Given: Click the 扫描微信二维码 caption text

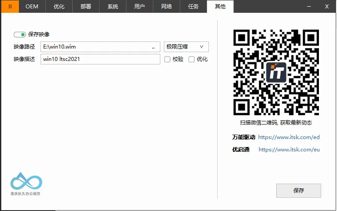Looking at the screenshot, I should click(276, 123).
